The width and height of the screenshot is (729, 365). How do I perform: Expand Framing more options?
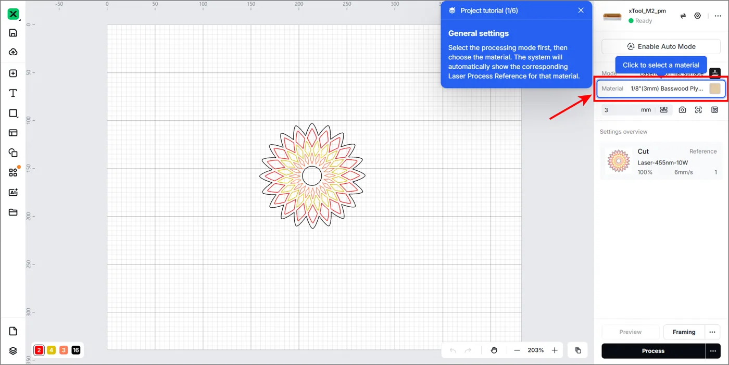712,332
